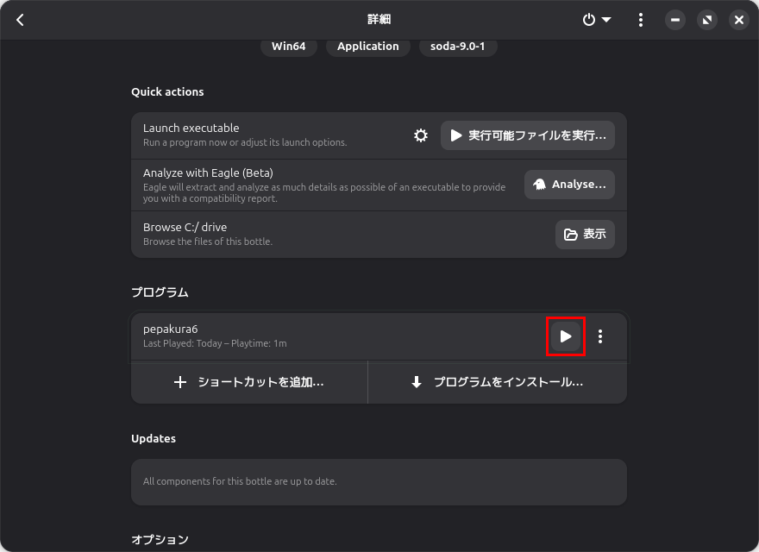Click the Win64 tag

288,47
